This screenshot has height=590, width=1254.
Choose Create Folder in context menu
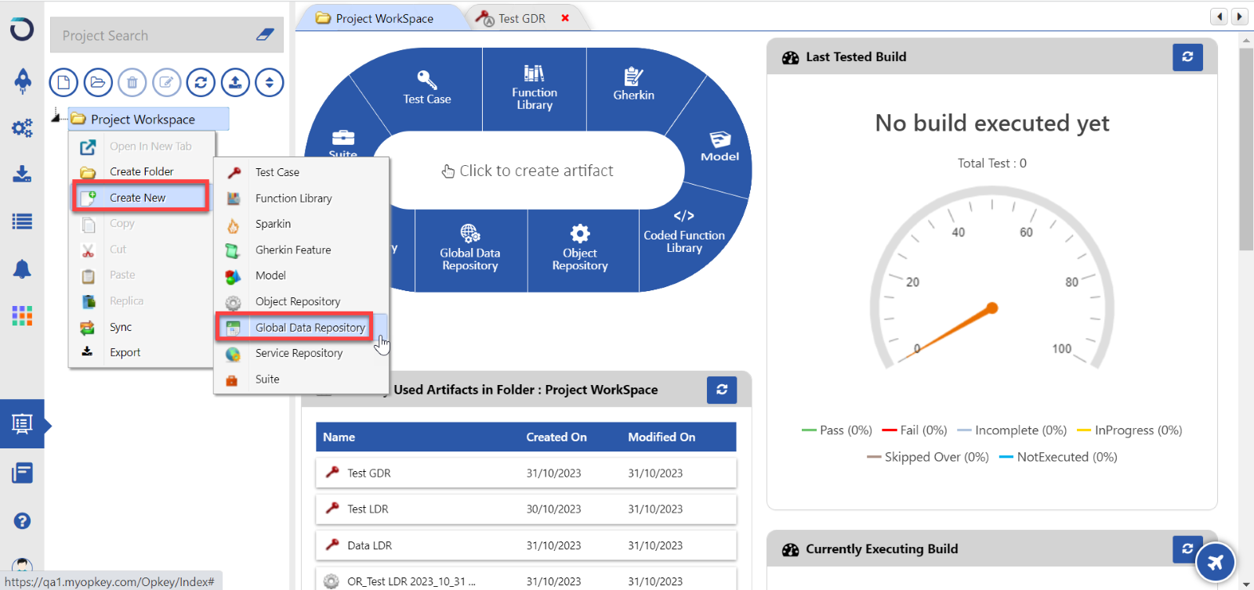[x=142, y=171]
